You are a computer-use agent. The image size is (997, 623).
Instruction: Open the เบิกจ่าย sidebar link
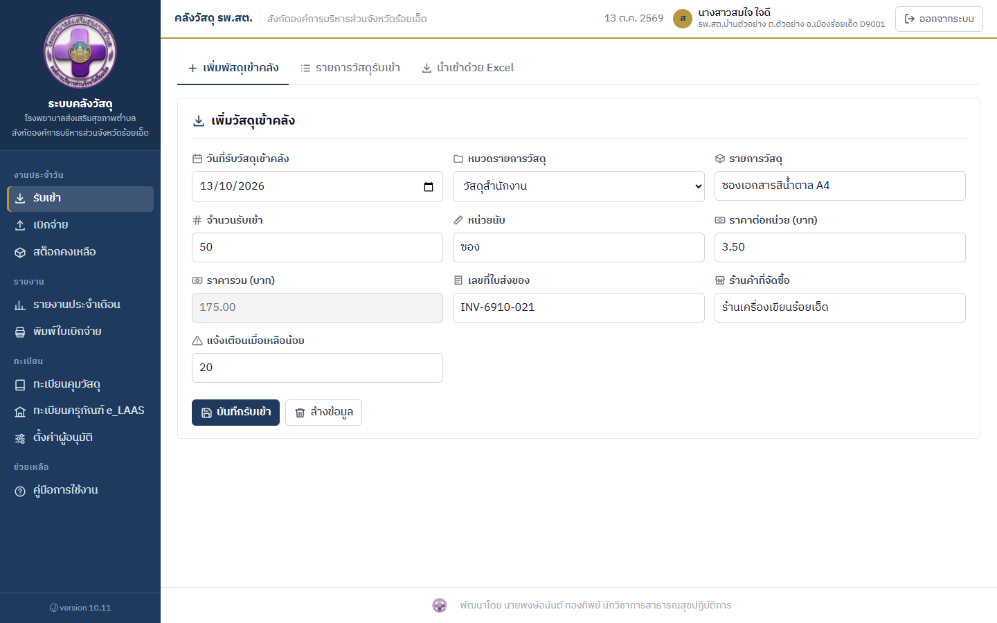80,226
